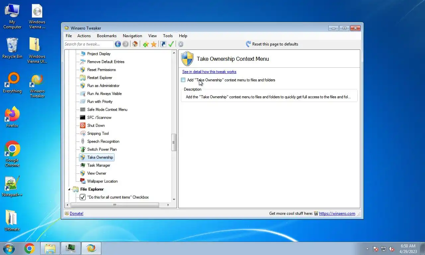Go back with the blue arrow toolbar button

[x=118, y=44]
